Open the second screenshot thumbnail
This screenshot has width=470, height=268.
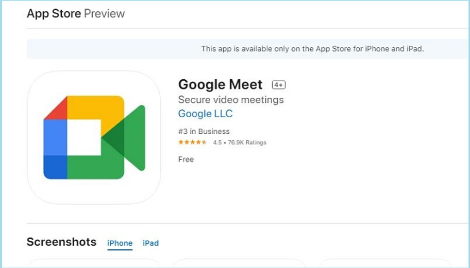[240, 263]
